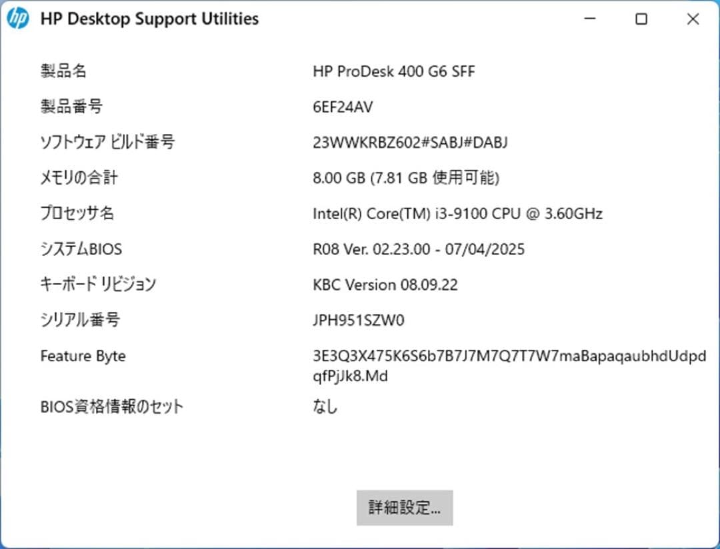The height and width of the screenshot is (549, 720).
Task: Select the ソフトウェア ビルド番号 label
Action: pyautogui.click(x=108, y=142)
